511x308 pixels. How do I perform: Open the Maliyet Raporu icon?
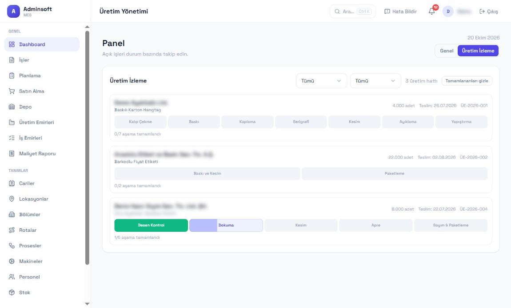(12, 153)
